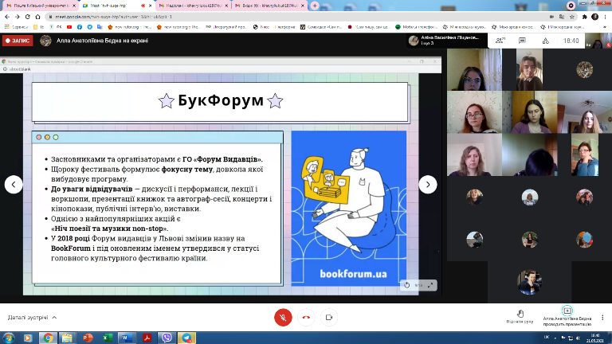Screen dimensions: 612x344
Task: Click the presenter avatar beside Алла Анатоліївна Бедна
Action: (x=45, y=41)
